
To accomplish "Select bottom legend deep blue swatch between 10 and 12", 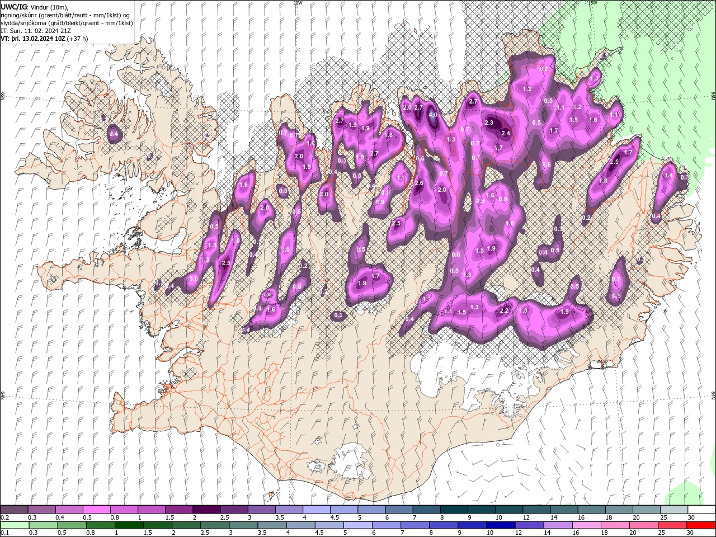I will tap(501, 525).
